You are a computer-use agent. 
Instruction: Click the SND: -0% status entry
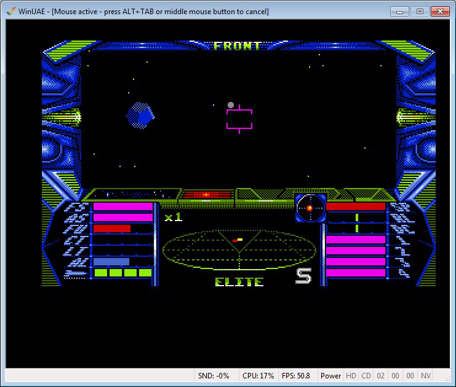pos(214,376)
